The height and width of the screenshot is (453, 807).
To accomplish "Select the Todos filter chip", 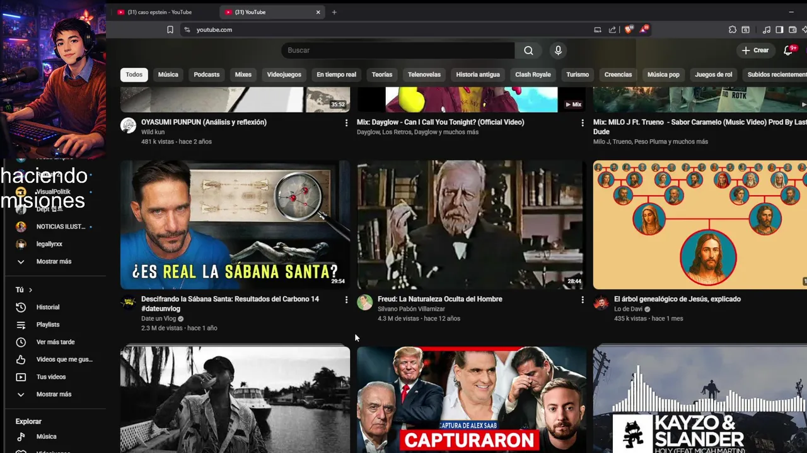I will pyautogui.click(x=134, y=74).
